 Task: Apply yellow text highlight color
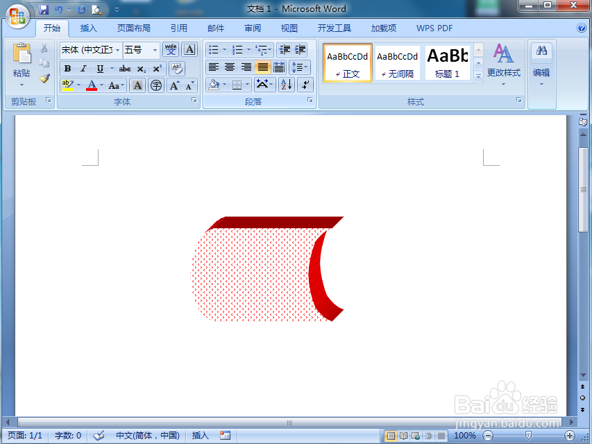point(67,86)
